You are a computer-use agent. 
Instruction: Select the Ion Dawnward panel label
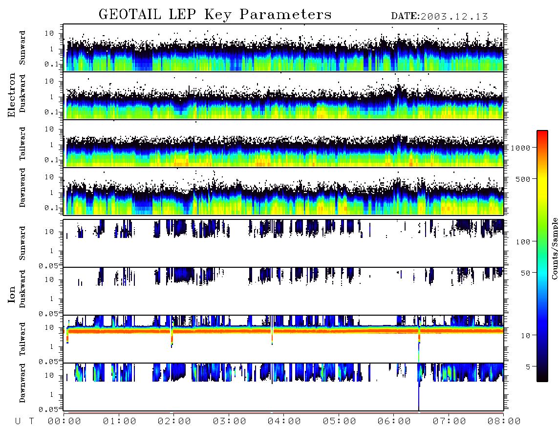pyautogui.click(x=22, y=383)
